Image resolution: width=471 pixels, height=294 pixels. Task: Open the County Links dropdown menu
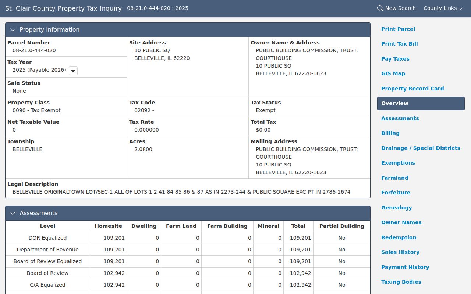pyautogui.click(x=443, y=8)
